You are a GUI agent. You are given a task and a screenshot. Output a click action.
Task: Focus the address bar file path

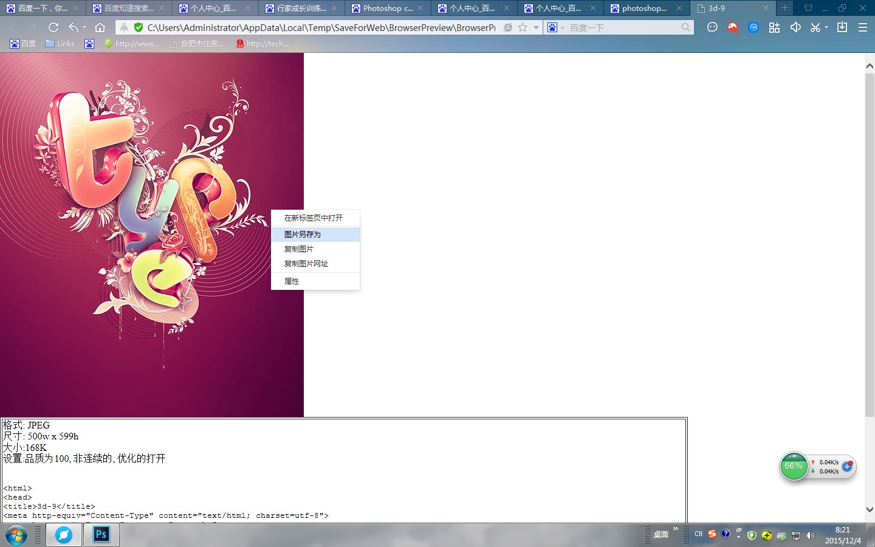pos(321,27)
